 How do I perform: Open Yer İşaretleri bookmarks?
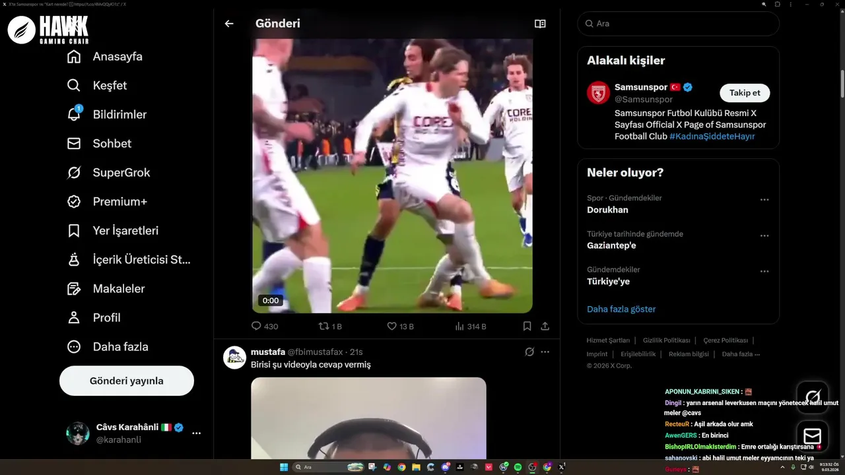(113, 231)
